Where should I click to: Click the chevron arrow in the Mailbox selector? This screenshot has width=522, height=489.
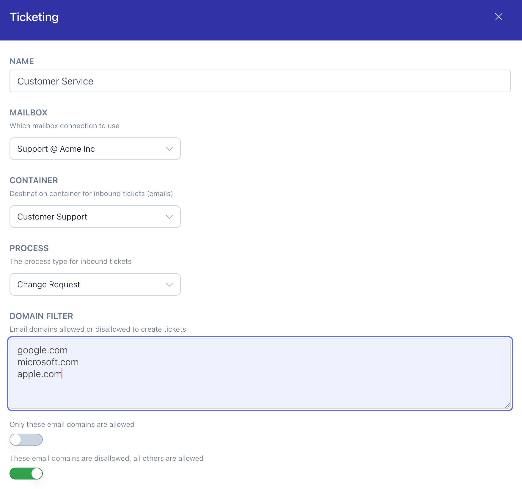169,149
